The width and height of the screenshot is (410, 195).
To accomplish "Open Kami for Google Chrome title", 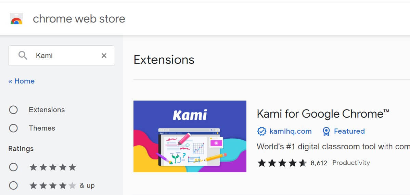I will [x=323, y=114].
